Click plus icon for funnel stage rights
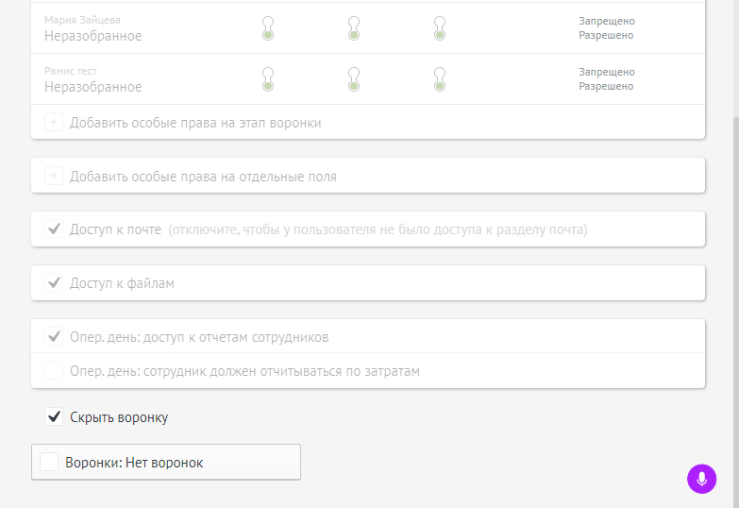The height and width of the screenshot is (508, 739). 54,122
